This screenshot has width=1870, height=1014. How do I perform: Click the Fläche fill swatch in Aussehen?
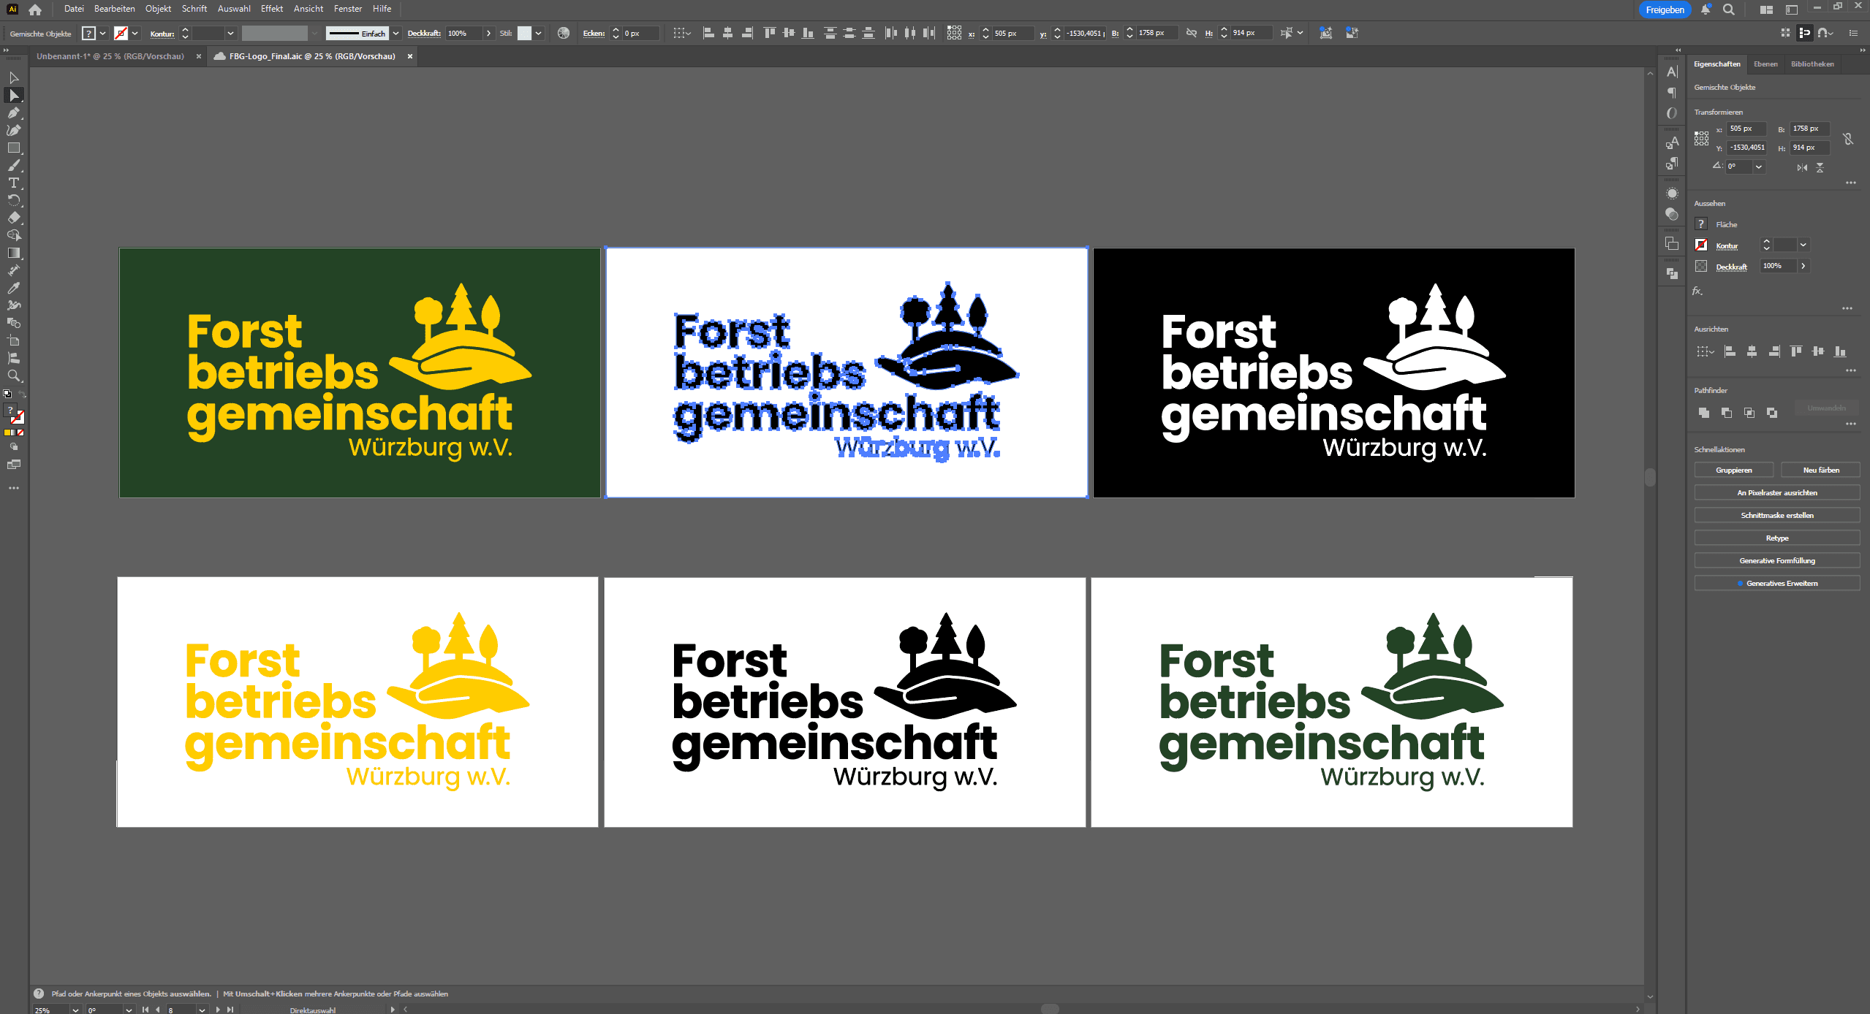click(1702, 224)
